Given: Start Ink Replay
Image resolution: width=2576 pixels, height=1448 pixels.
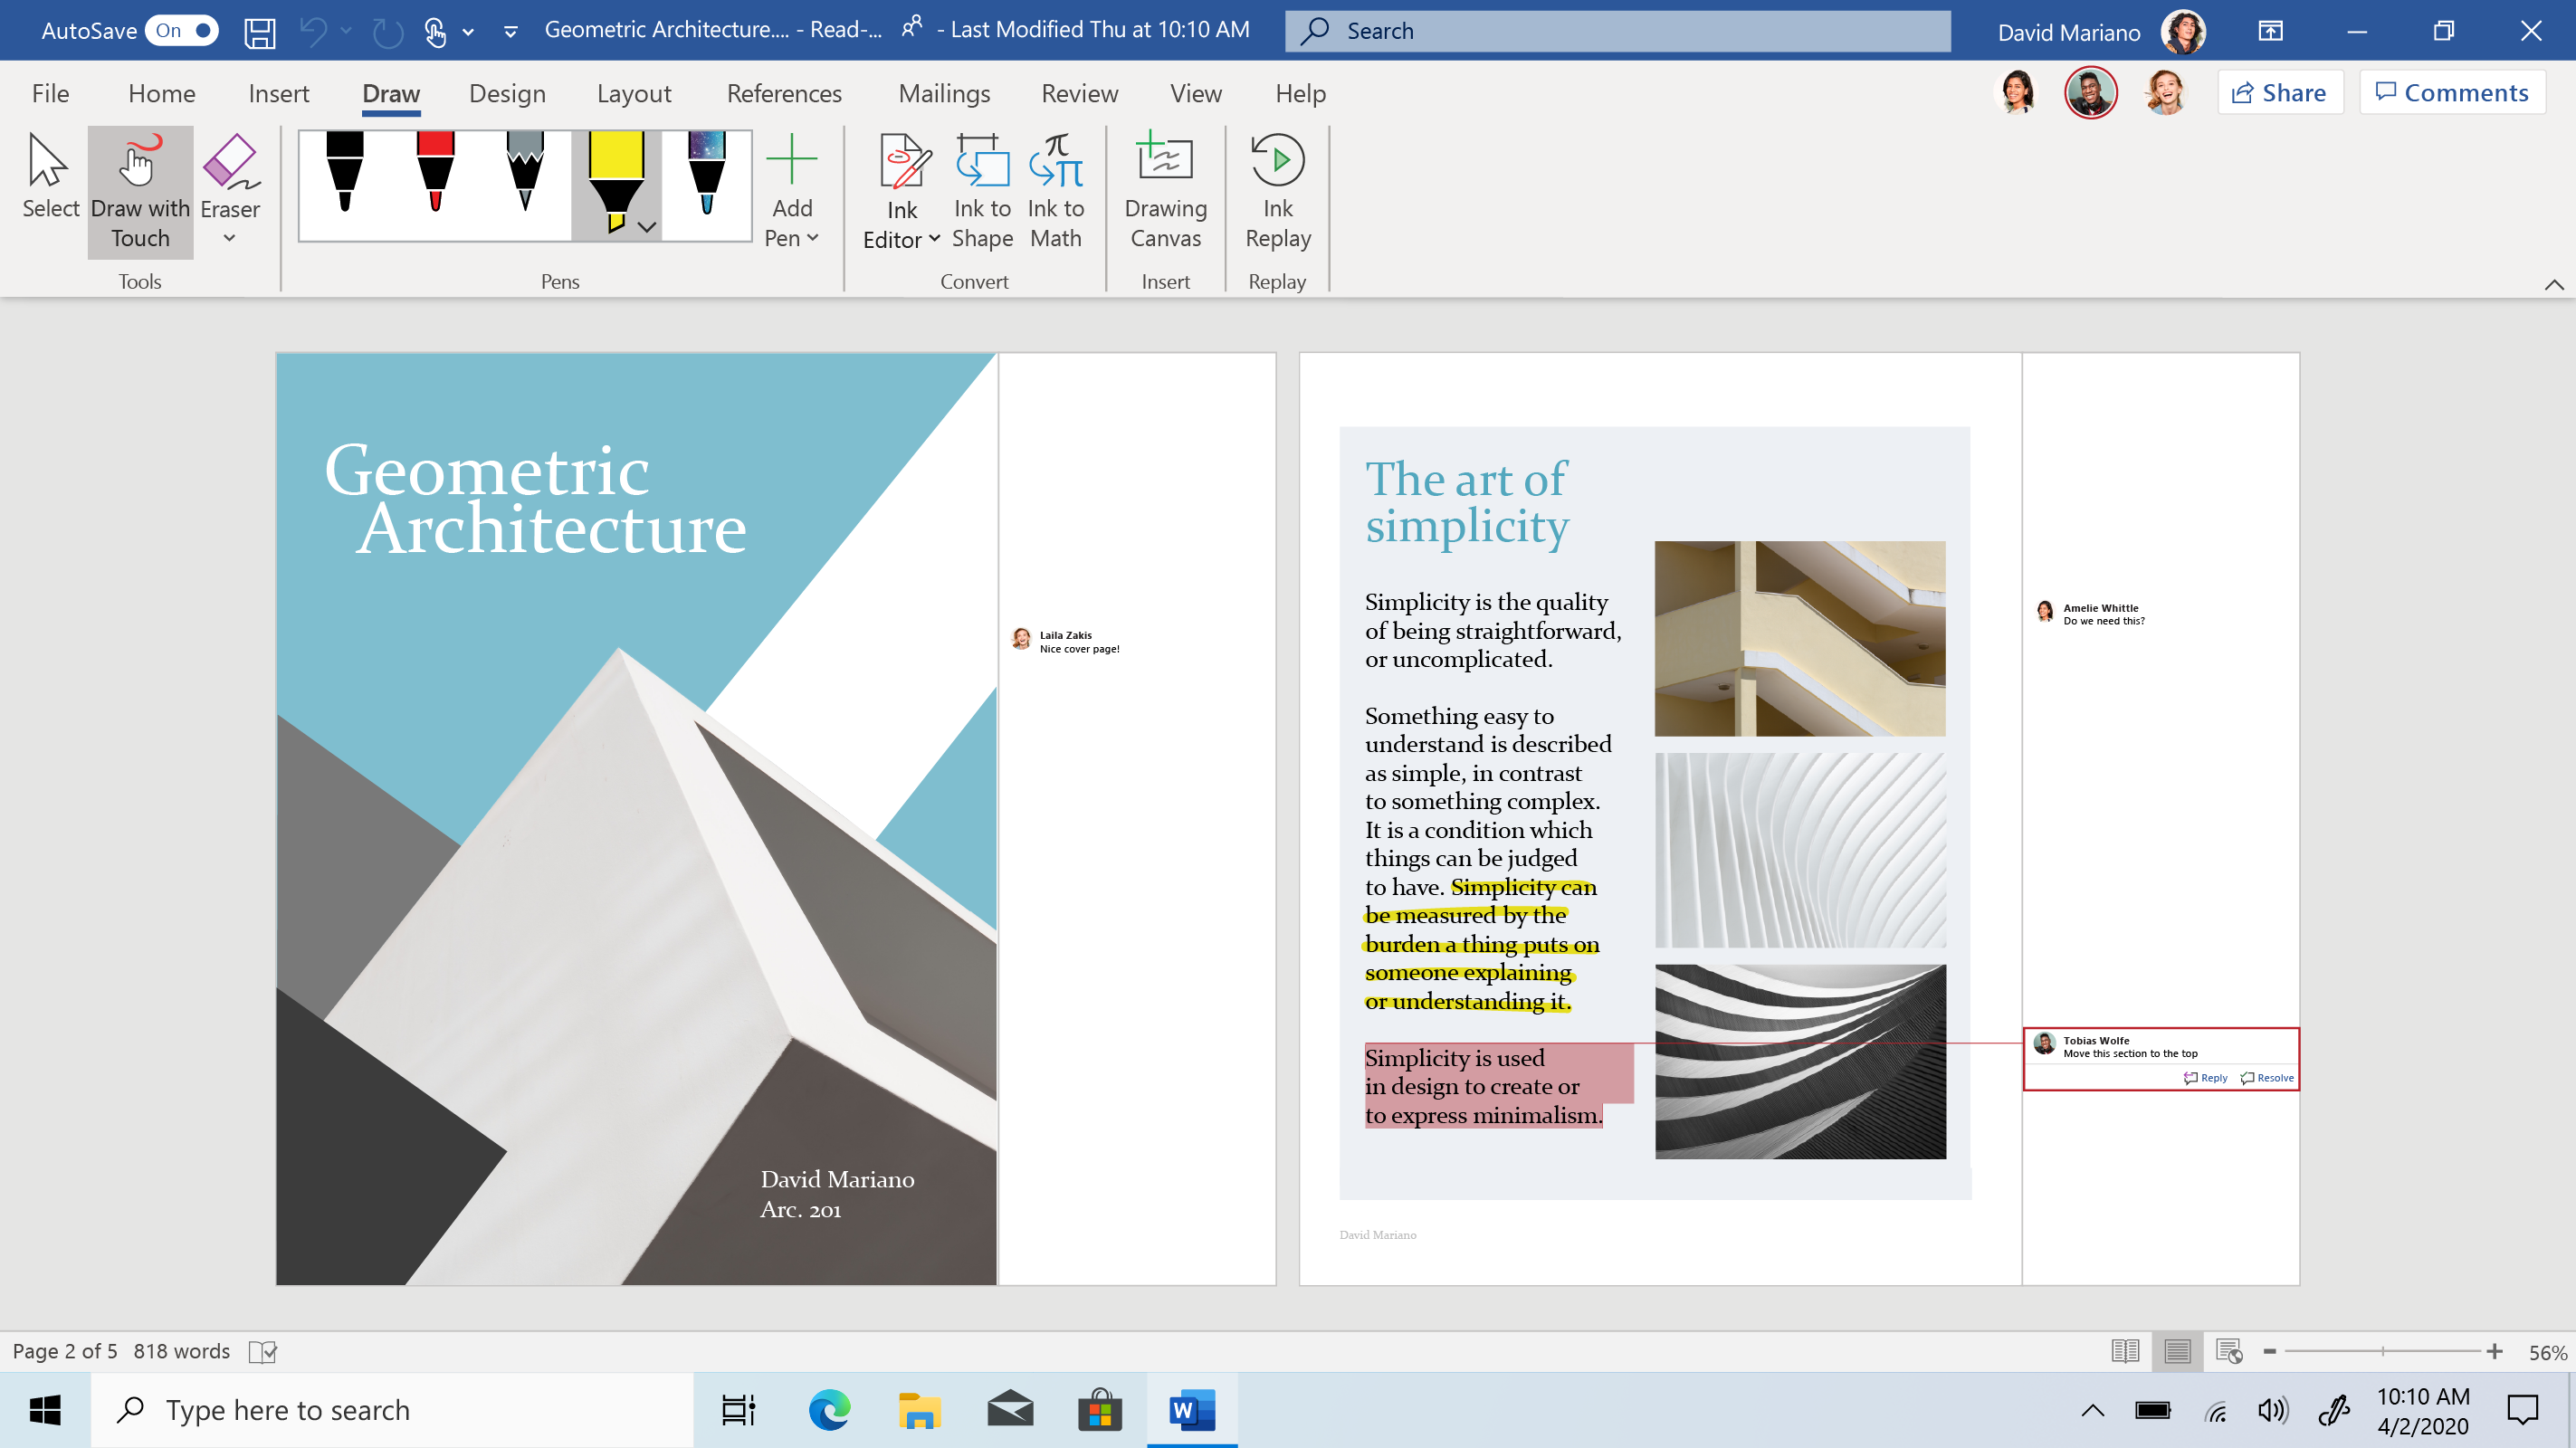Looking at the screenshot, I should (x=1277, y=191).
